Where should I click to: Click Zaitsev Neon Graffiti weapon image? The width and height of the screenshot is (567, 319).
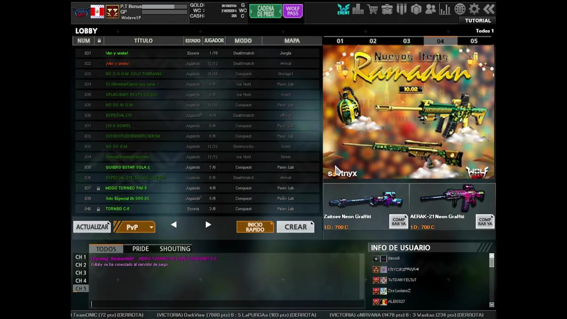[365, 200]
